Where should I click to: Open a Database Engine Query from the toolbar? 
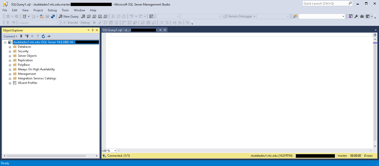(x=83, y=16)
